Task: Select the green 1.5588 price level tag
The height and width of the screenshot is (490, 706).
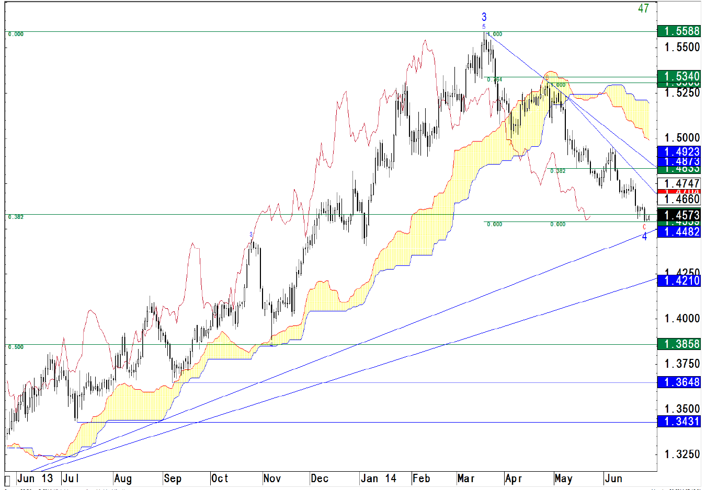Action: [679, 31]
